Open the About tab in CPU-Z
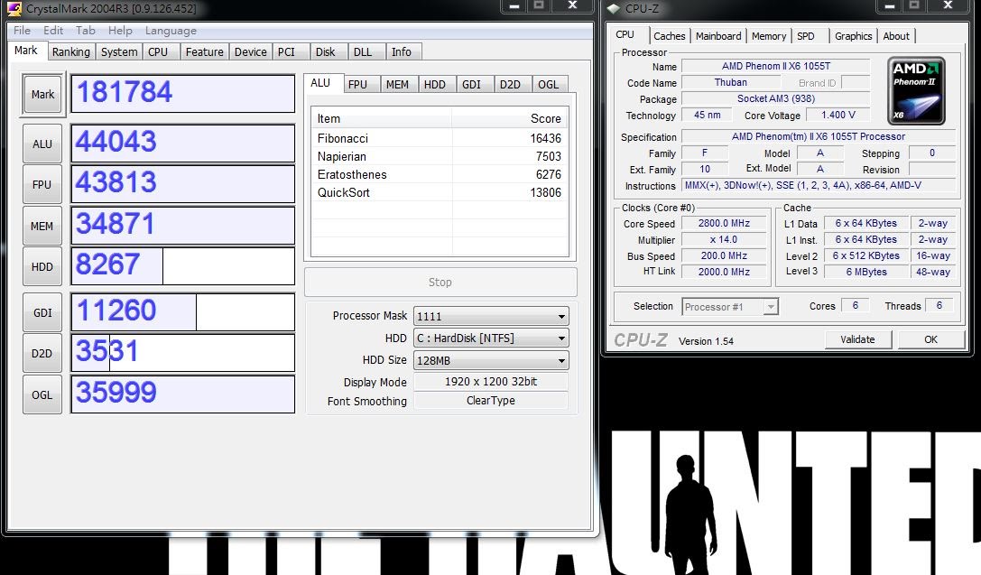This screenshot has height=575, width=981. coord(896,36)
